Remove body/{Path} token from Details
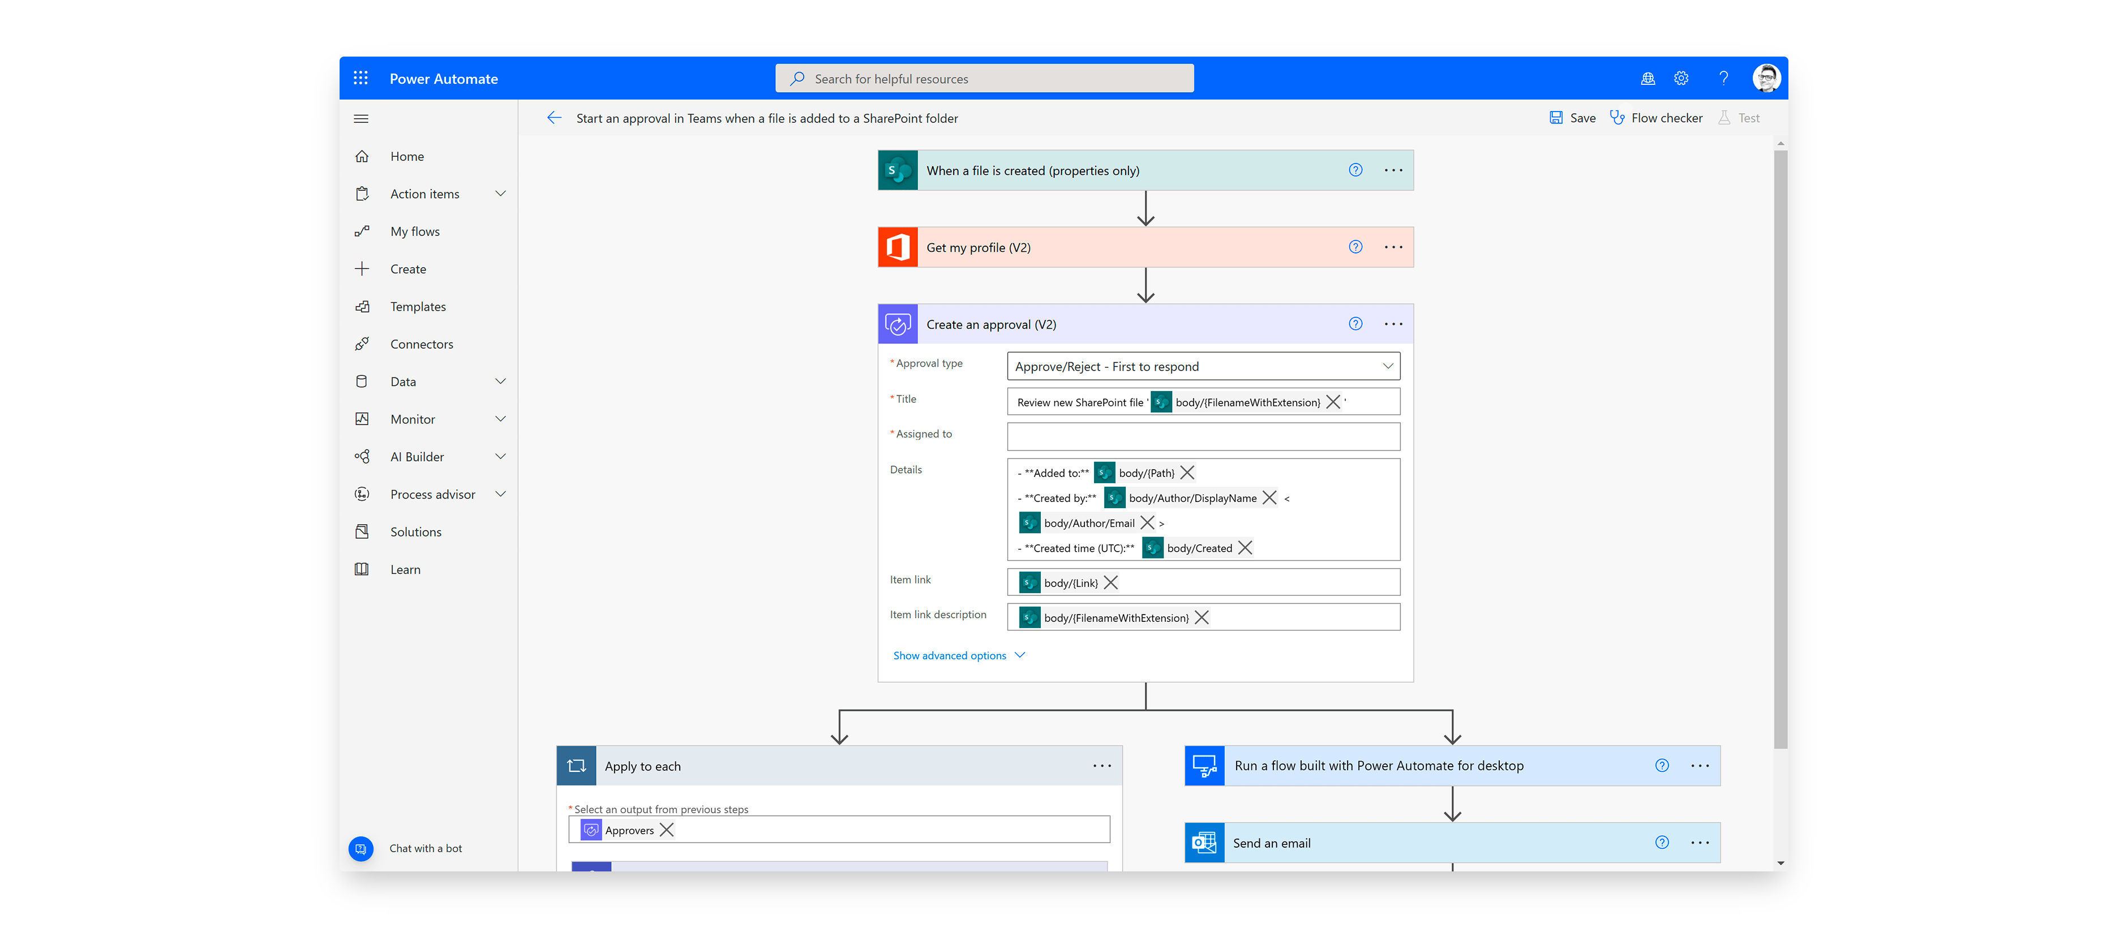 point(1187,473)
